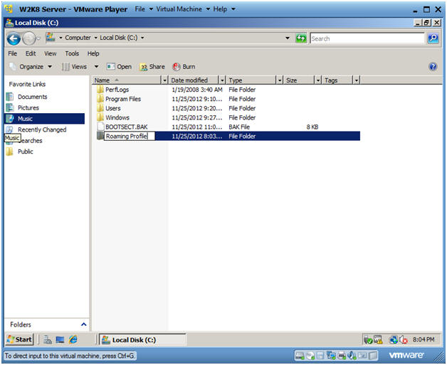Click the Documents favorite link icon
Screen dimensions: 447x365
pyautogui.click(x=10, y=97)
